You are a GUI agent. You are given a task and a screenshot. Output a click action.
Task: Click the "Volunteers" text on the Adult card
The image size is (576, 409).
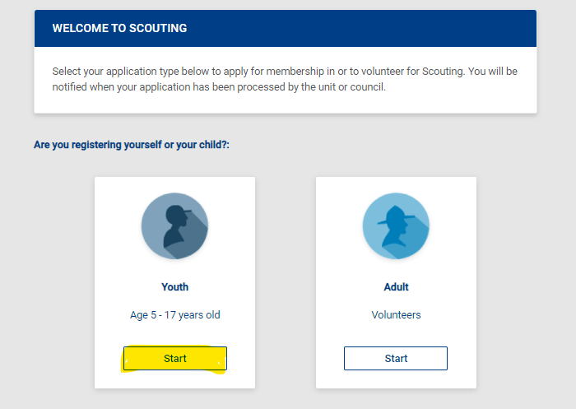click(396, 315)
